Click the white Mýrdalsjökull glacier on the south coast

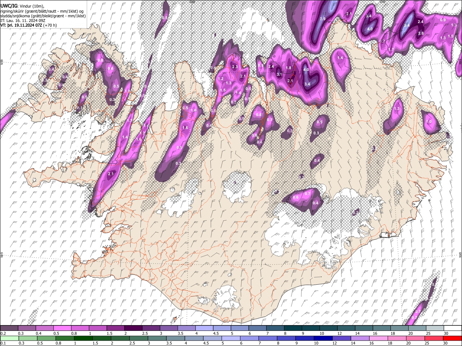226,297
